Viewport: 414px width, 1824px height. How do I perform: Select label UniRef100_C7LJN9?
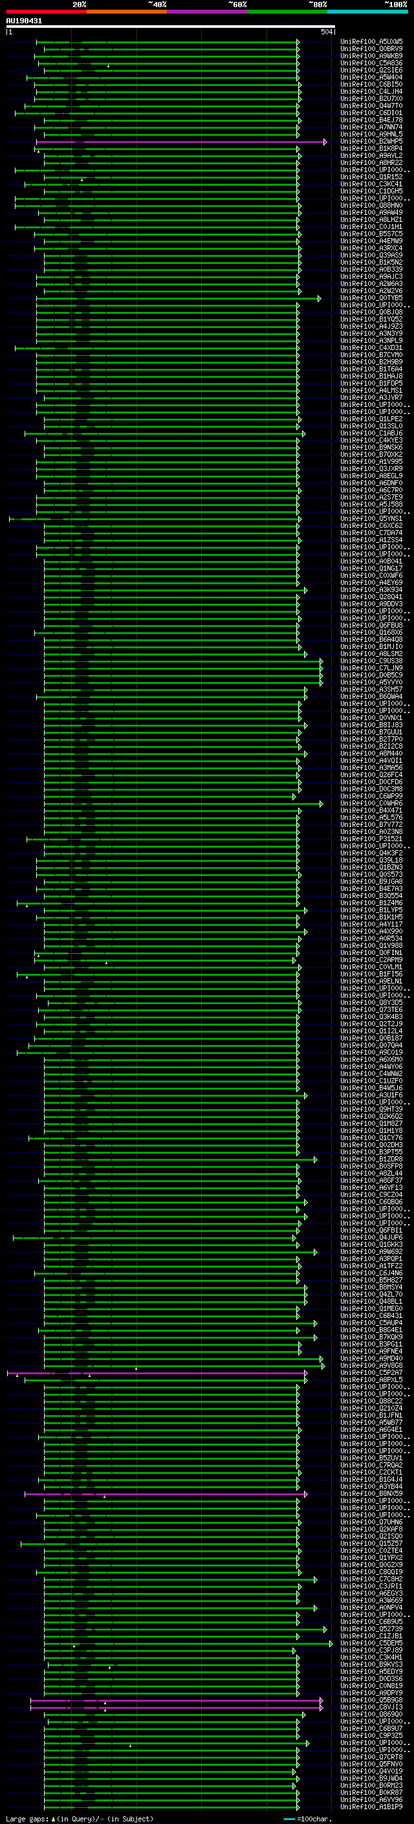pos(371,668)
